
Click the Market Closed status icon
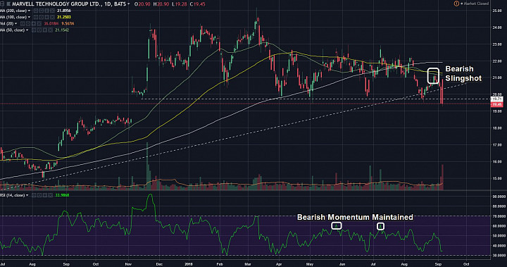tap(456, 4)
